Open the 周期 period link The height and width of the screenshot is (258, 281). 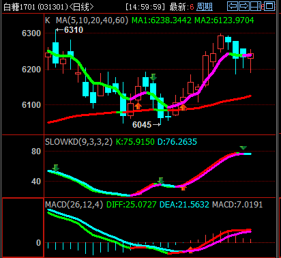[x=205, y=7]
